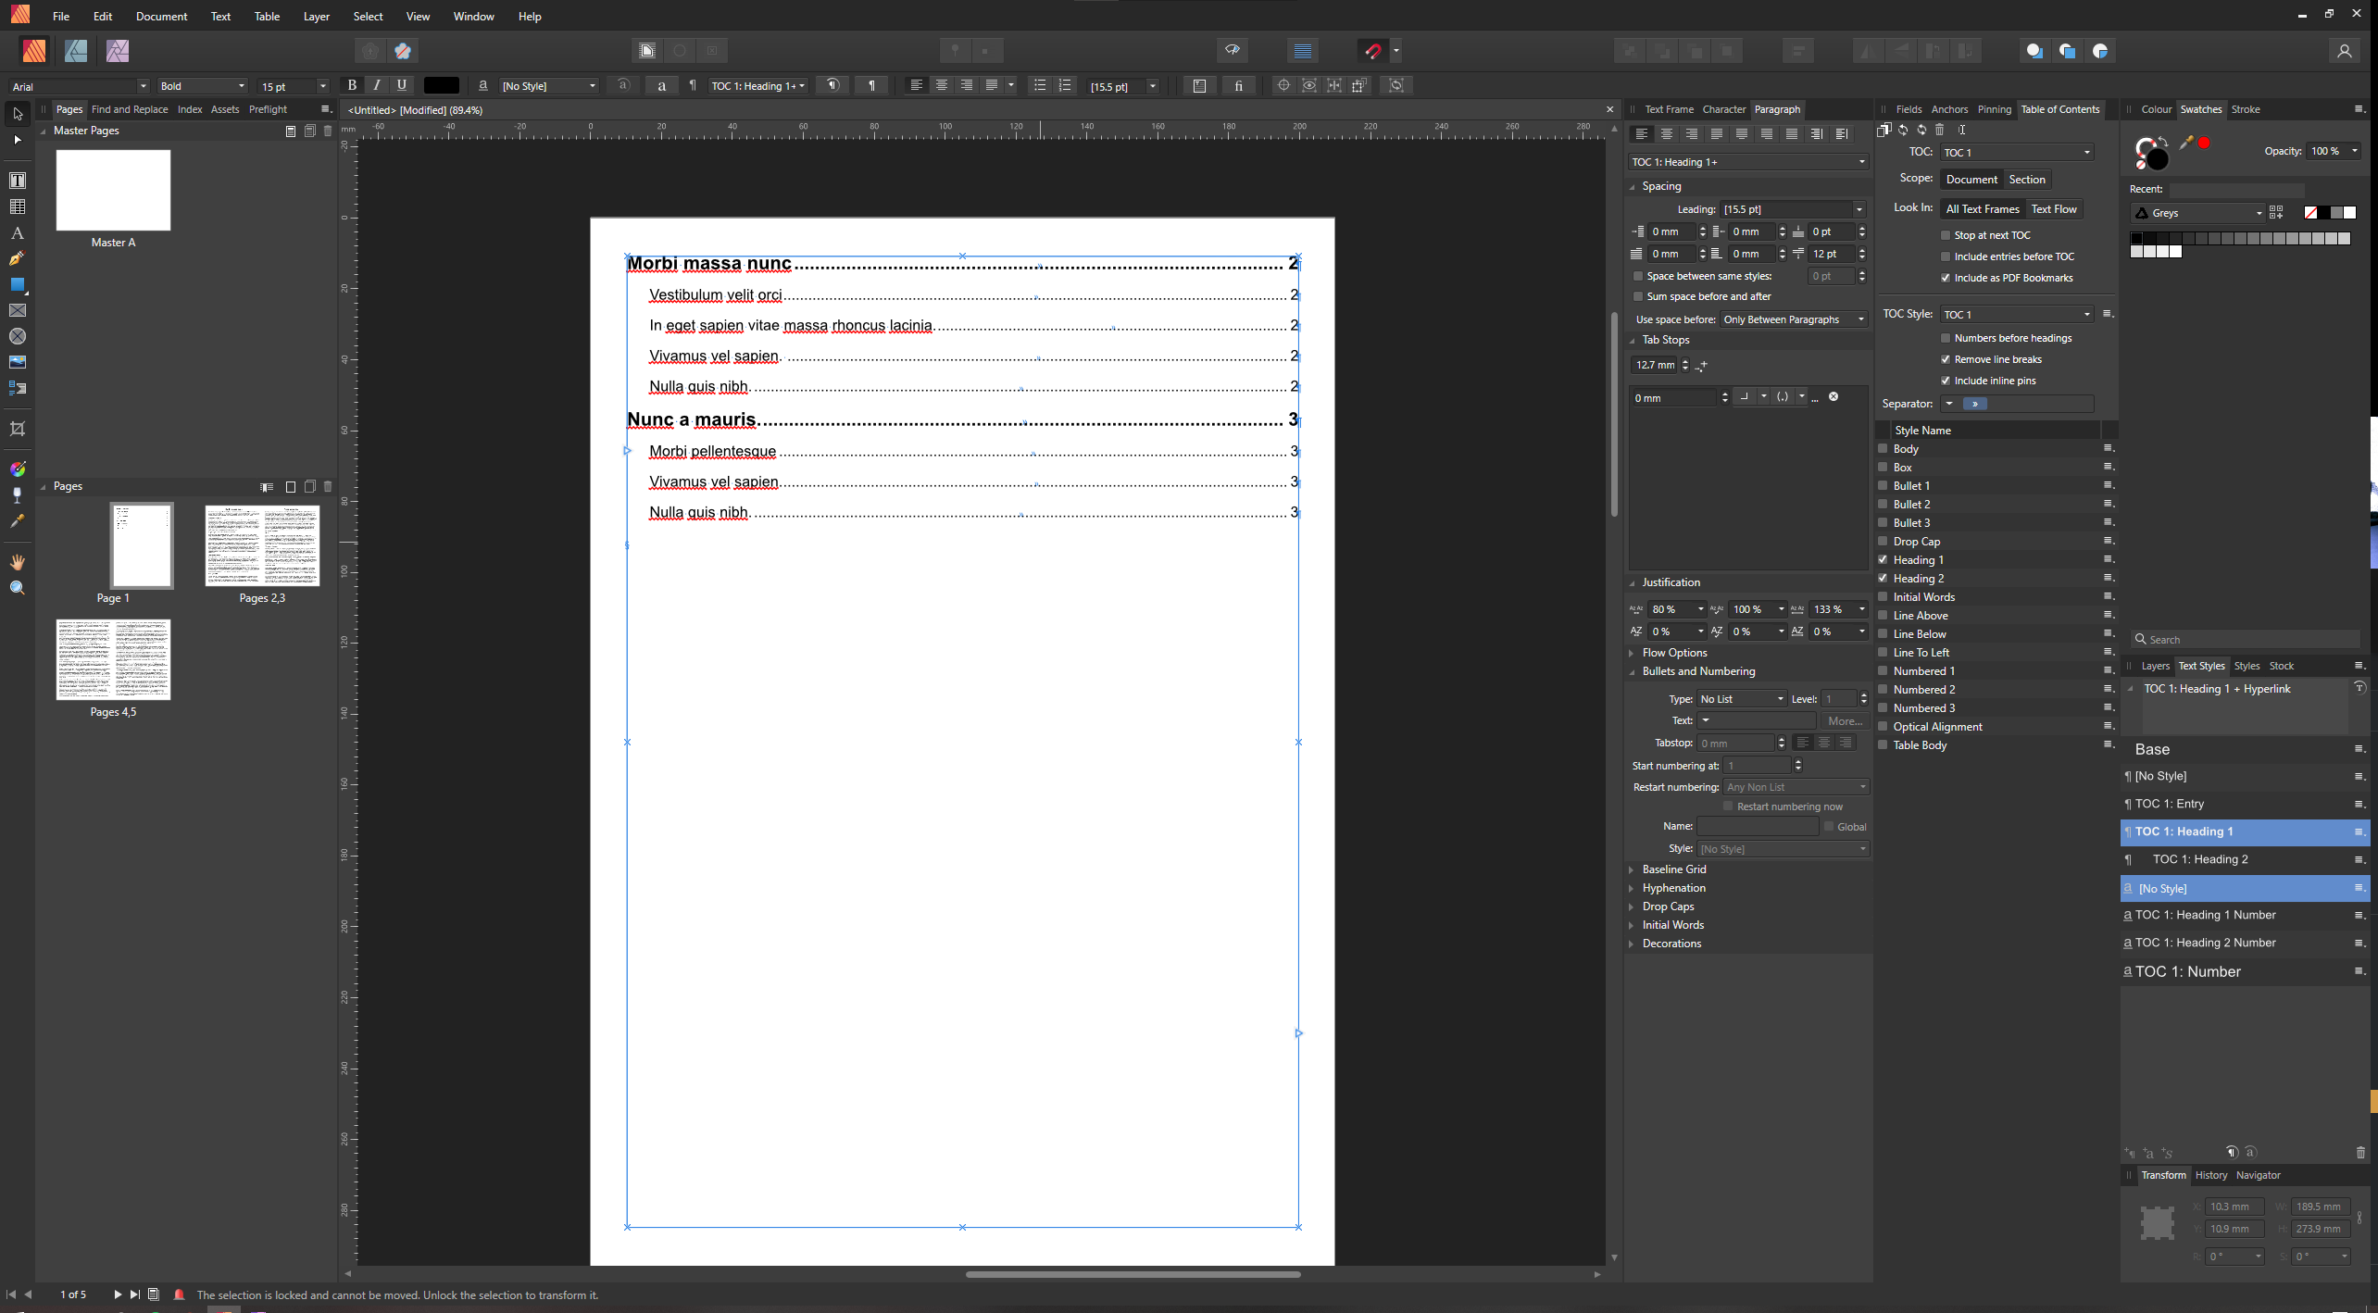Click the More button in Bullets and Numbering
The width and height of the screenshot is (2378, 1313).
click(x=1844, y=720)
